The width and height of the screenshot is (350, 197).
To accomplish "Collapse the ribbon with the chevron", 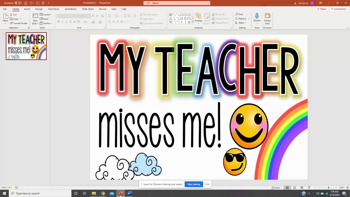I will [x=348, y=28].
